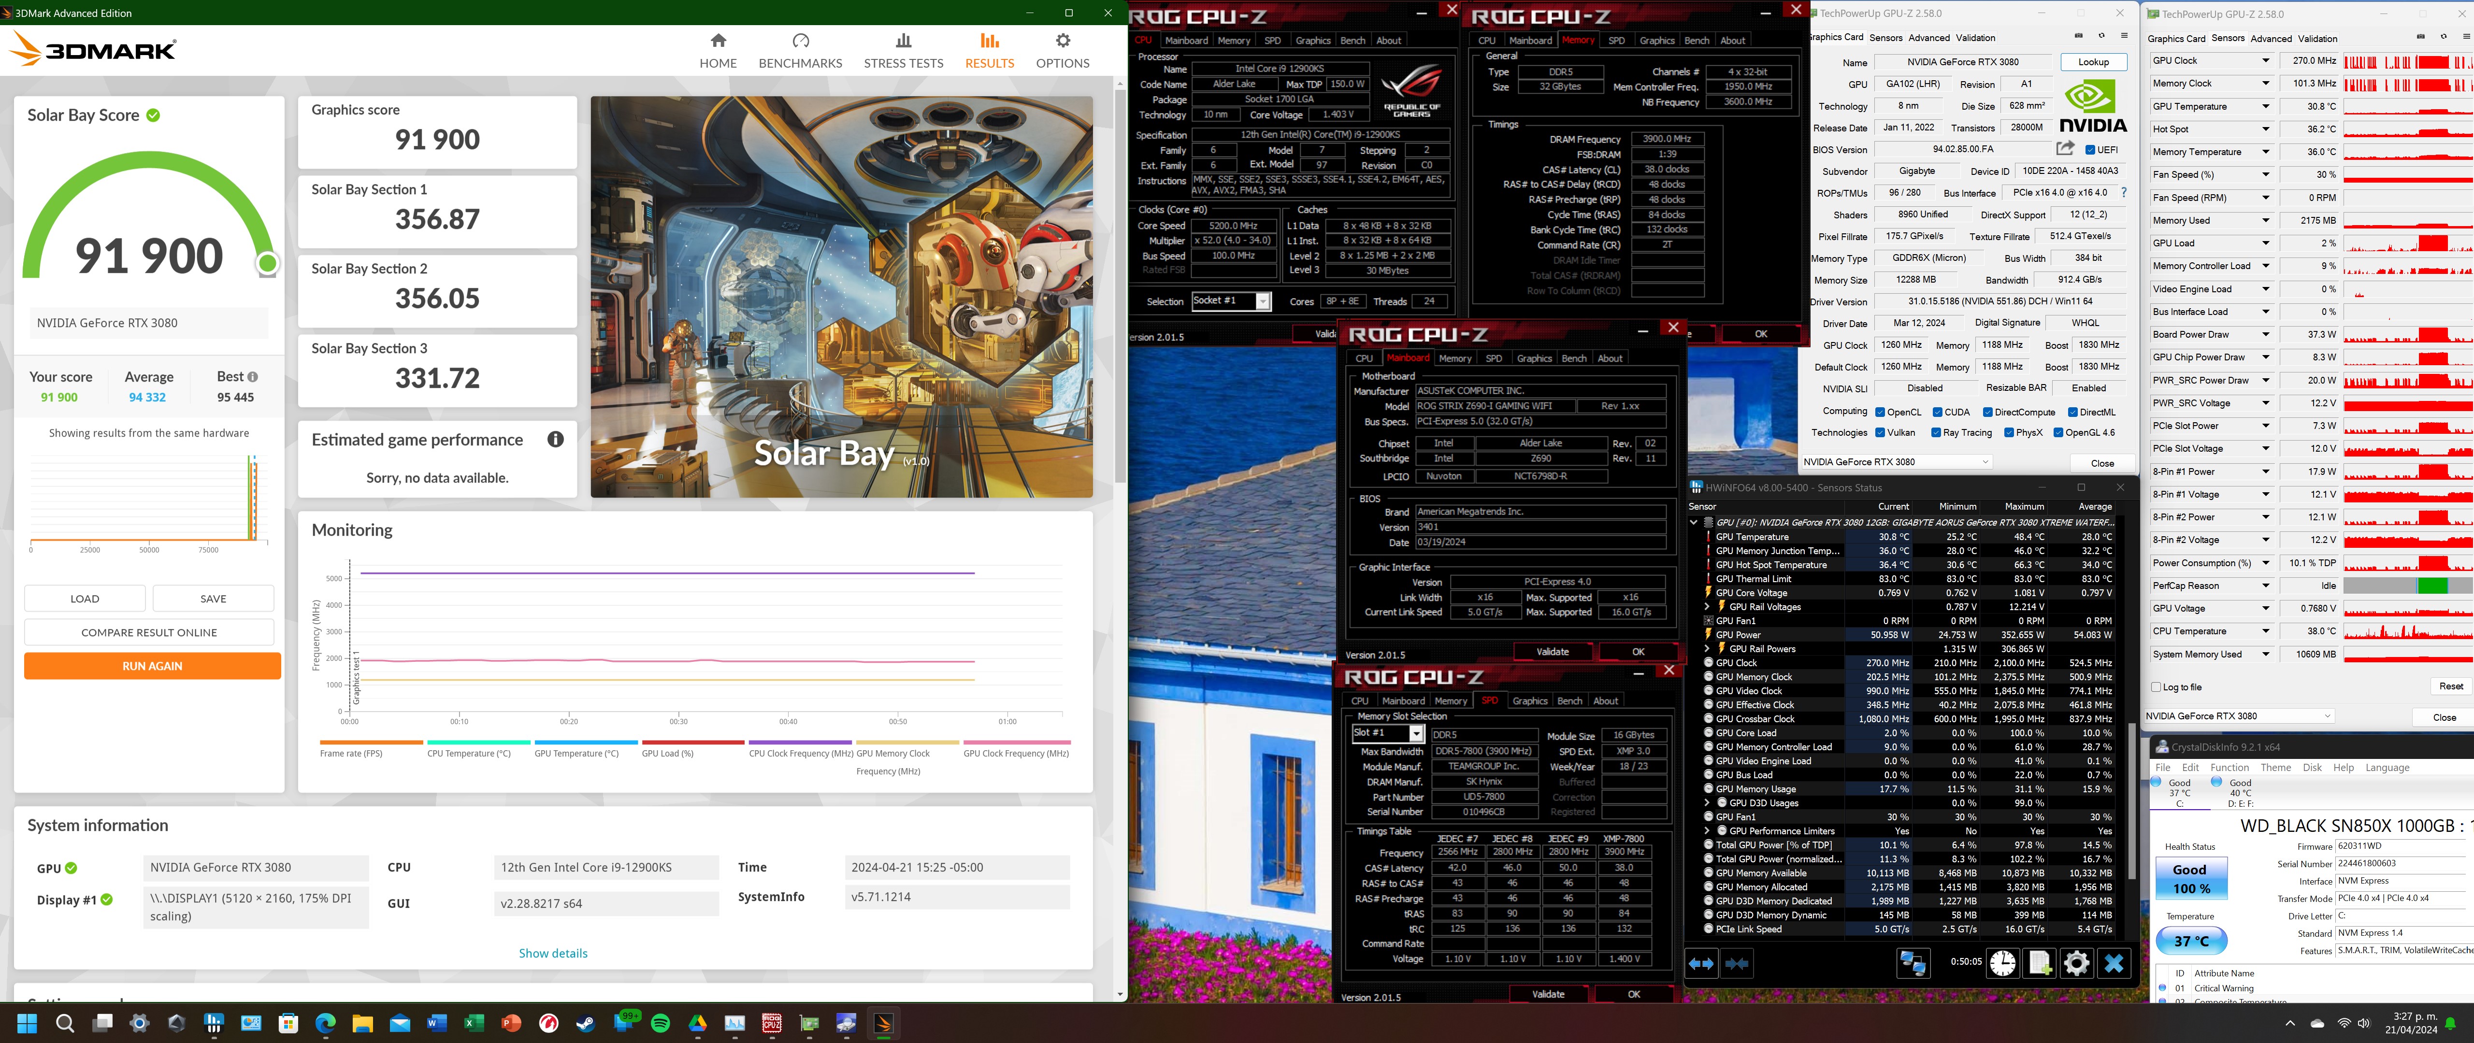Open the Function menu in CrystalDiskInfo
Image resolution: width=2474 pixels, height=1043 pixels.
(x=2229, y=767)
